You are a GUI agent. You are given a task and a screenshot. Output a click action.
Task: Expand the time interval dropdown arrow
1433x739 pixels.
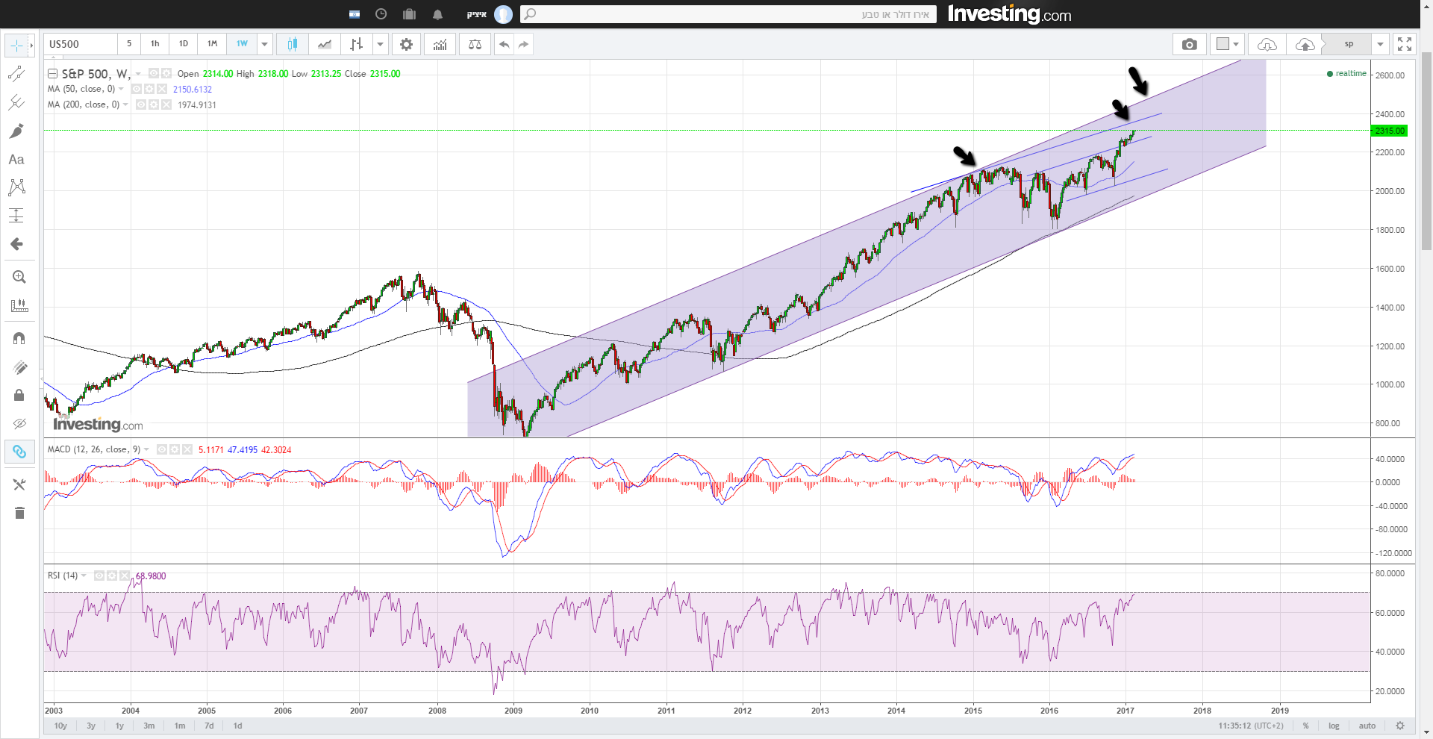(x=264, y=45)
